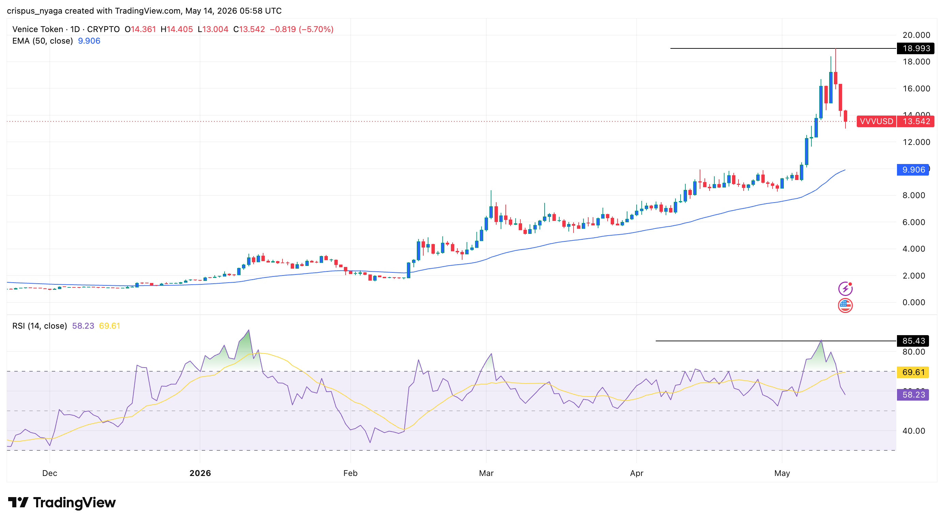Click the 0.000 price-axis tick
Image resolution: width=944 pixels, height=523 pixels.
tap(914, 302)
